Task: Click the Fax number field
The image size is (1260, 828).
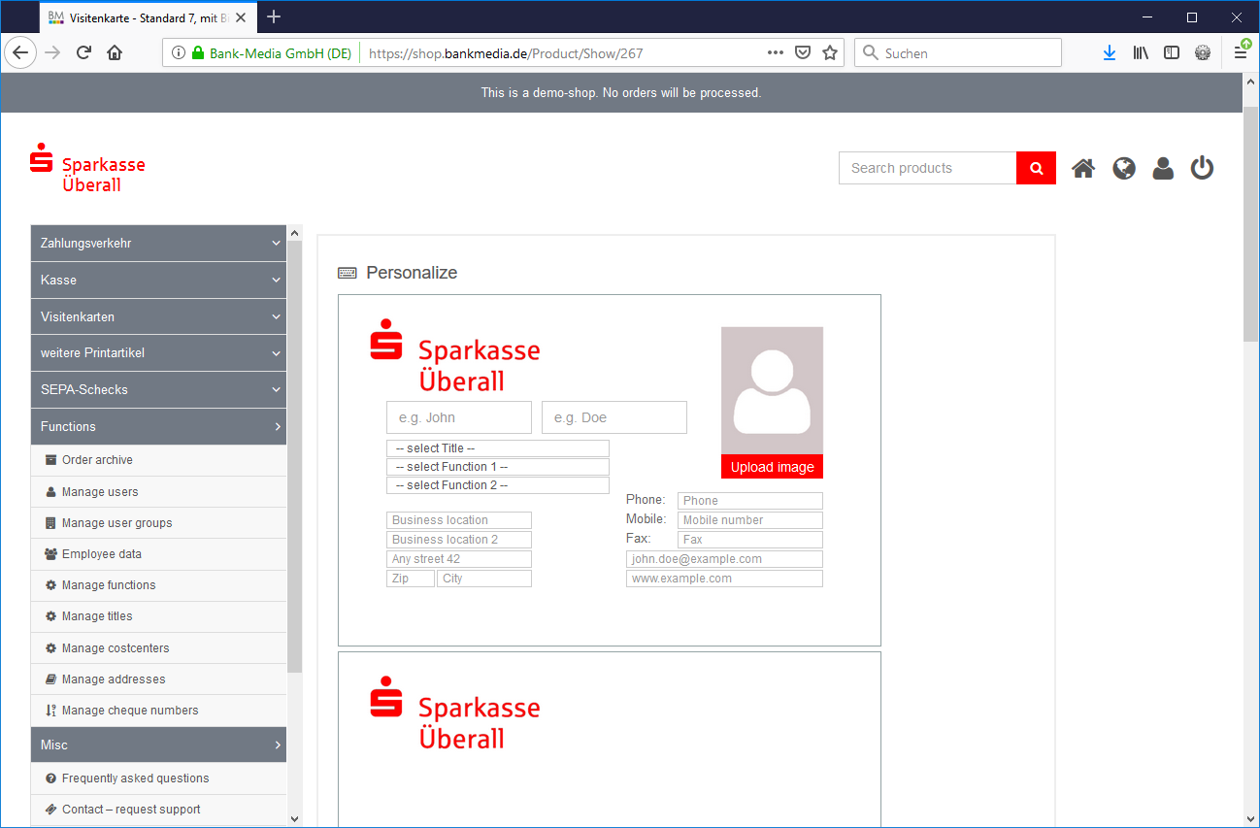Action: (x=750, y=540)
